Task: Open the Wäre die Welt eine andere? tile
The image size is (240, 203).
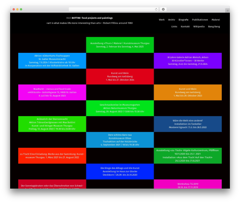Action: pyautogui.click(x=188, y=124)
